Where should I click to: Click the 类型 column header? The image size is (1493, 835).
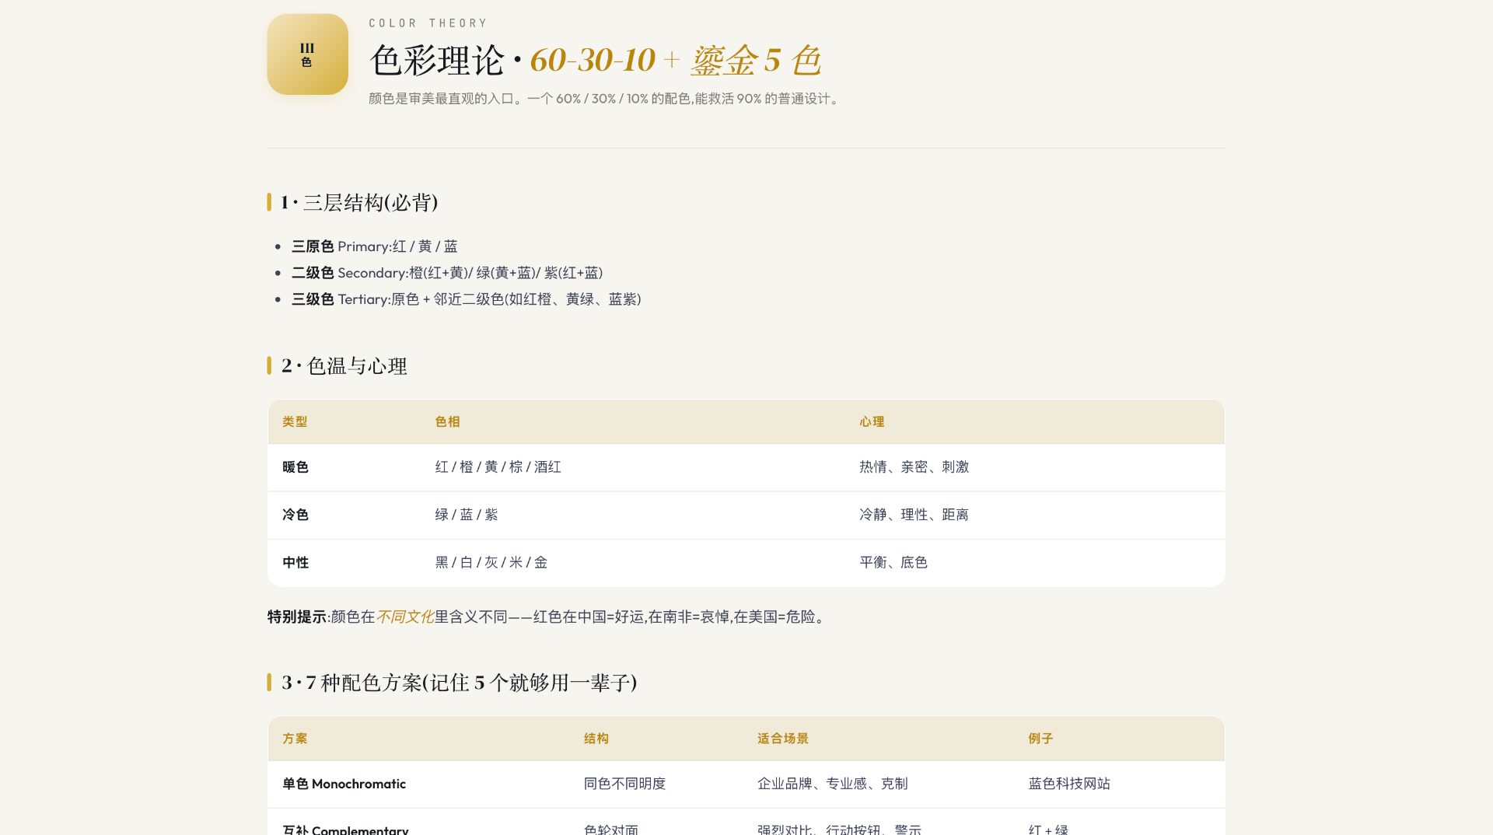coord(295,421)
